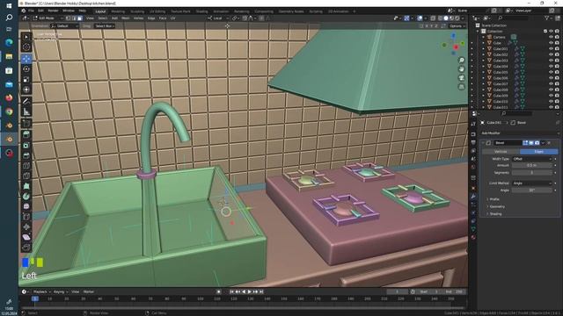Adjust the Bevel Segments field
The width and height of the screenshot is (563, 316).
point(531,172)
